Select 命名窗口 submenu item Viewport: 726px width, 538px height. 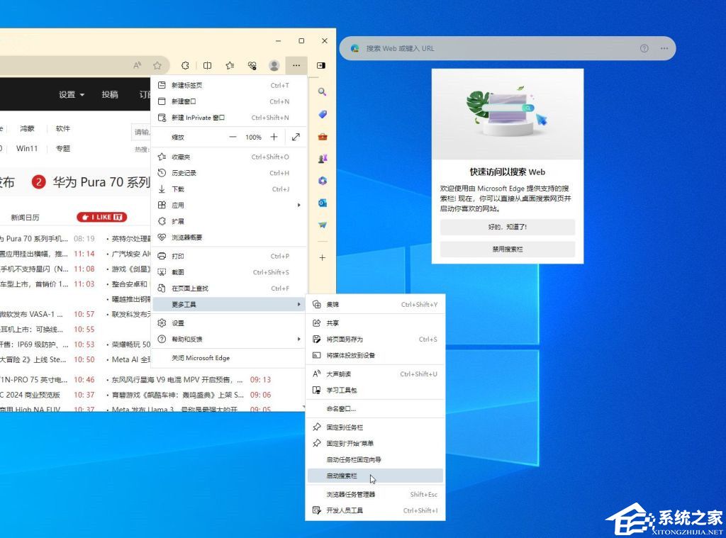click(x=375, y=409)
